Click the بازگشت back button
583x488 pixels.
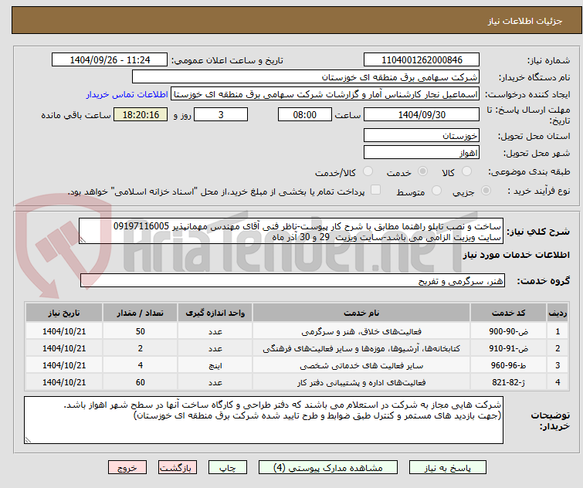pyautogui.click(x=178, y=468)
